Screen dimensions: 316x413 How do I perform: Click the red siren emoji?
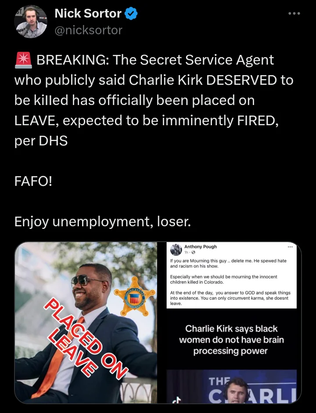23,60
